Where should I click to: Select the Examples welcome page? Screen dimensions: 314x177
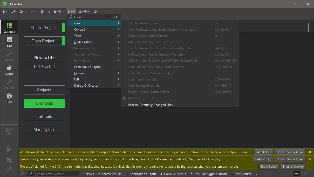point(44,103)
